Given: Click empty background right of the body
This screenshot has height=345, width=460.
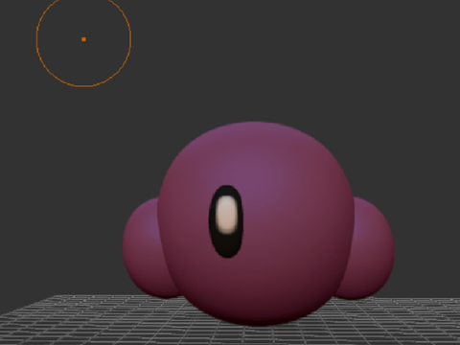Looking at the screenshot, I should click(x=425, y=160).
